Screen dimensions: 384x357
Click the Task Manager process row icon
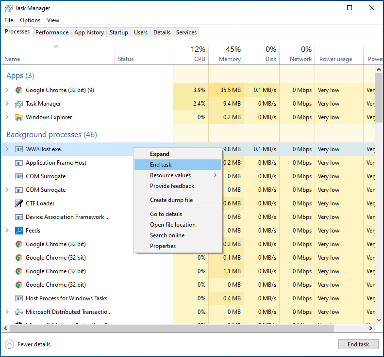pos(19,104)
